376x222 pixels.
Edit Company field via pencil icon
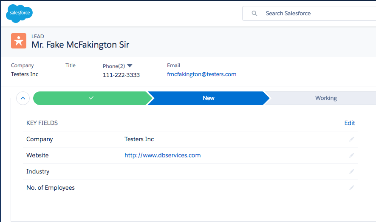pos(351,139)
